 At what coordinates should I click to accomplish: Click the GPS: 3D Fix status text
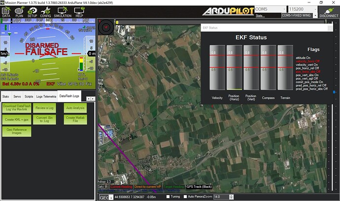tap(80, 84)
